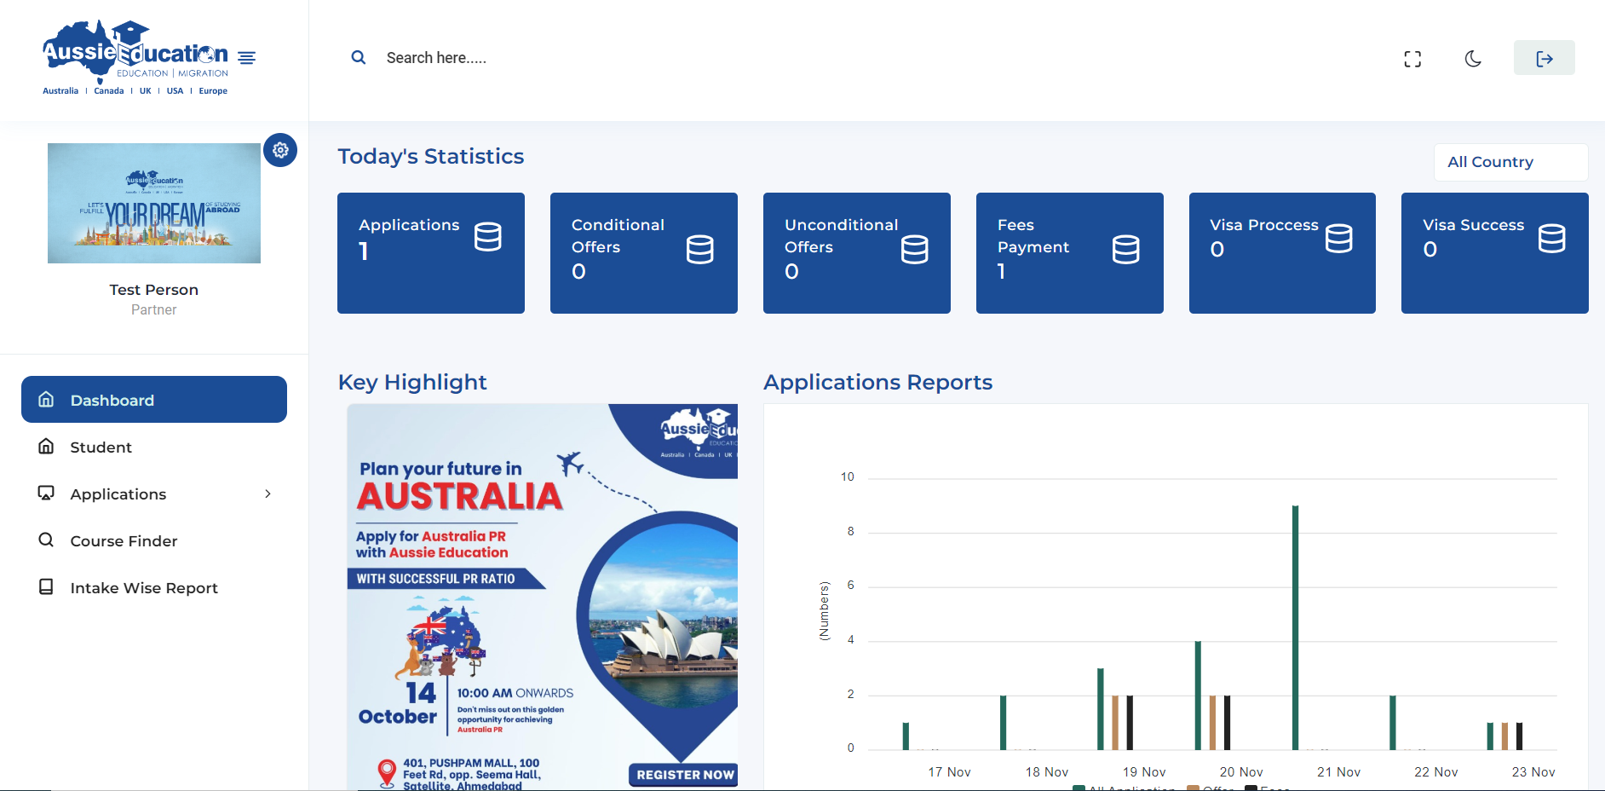Click the Fees Payment database icon
Image resolution: width=1605 pixels, height=791 pixels.
pyautogui.click(x=1125, y=250)
